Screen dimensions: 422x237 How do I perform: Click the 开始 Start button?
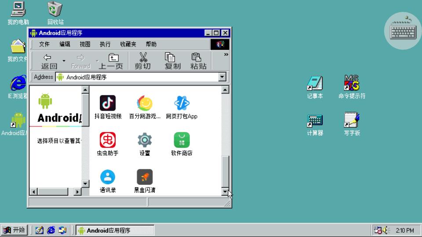15,230
